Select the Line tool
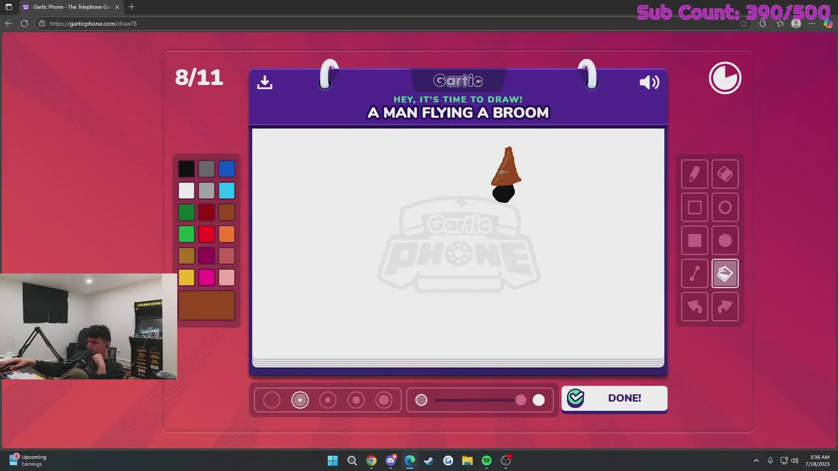The width and height of the screenshot is (838, 471). pyautogui.click(x=695, y=273)
